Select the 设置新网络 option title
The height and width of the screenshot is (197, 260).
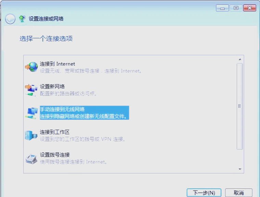click(52, 87)
